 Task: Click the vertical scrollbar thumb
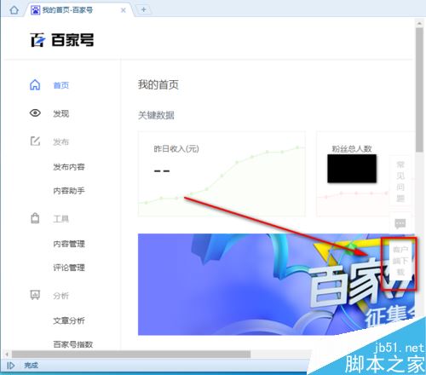click(x=419, y=89)
